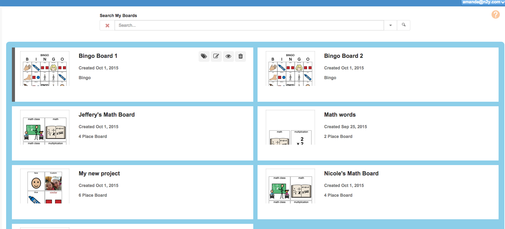This screenshot has width=505, height=229.
Task: Open the search options dropdown arrow
Action: tap(390, 26)
